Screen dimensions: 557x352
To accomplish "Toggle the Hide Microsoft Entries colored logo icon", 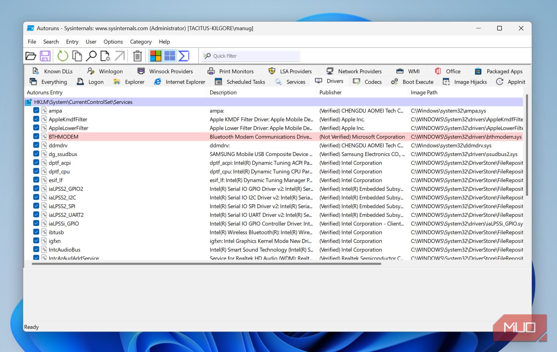I will (155, 56).
